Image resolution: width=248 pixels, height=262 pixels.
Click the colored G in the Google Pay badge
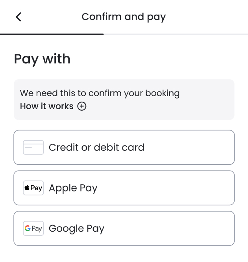click(28, 229)
